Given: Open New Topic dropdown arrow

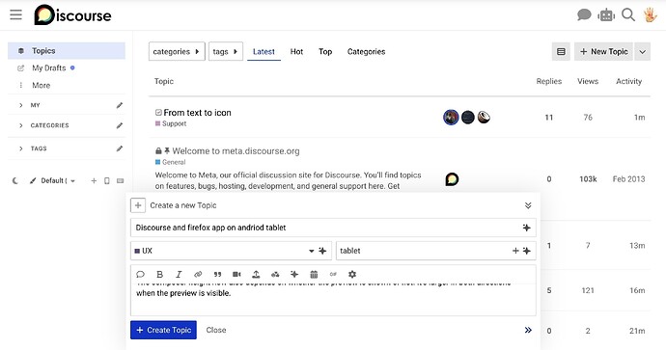Looking at the screenshot, I should [642, 52].
